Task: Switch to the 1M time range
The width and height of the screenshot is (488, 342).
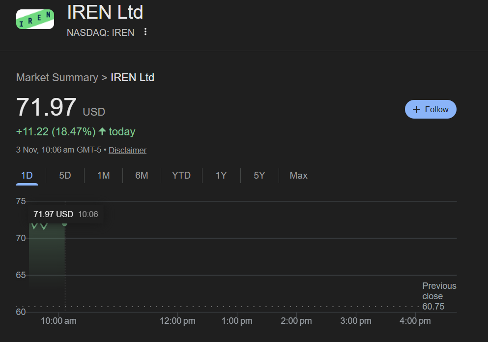Action: [x=103, y=175]
